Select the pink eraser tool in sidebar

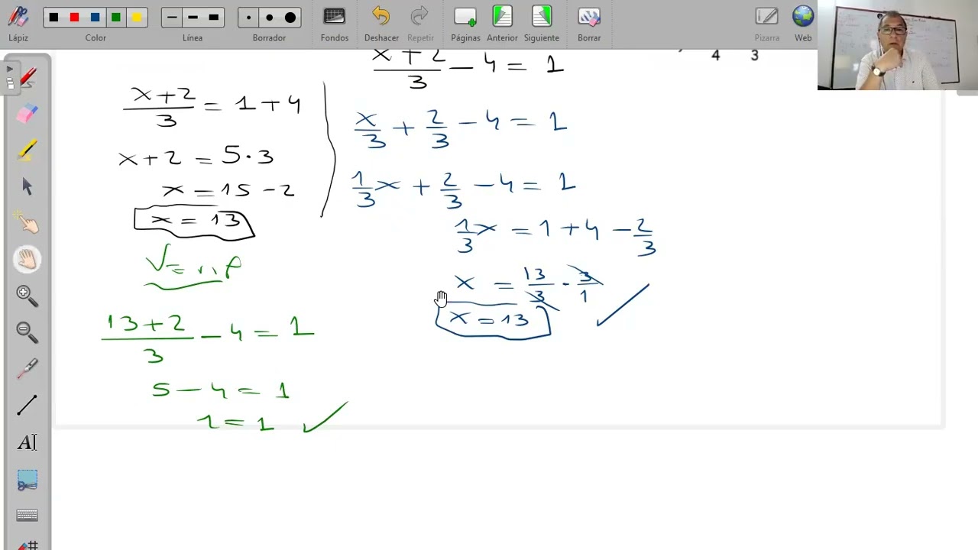pyautogui.click(x=27, y=113)
